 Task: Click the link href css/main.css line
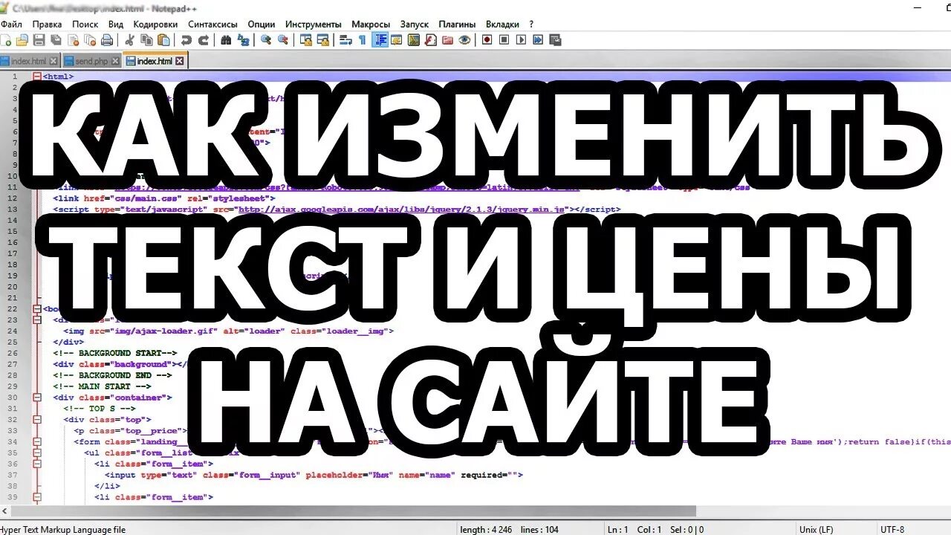[164, 198]
